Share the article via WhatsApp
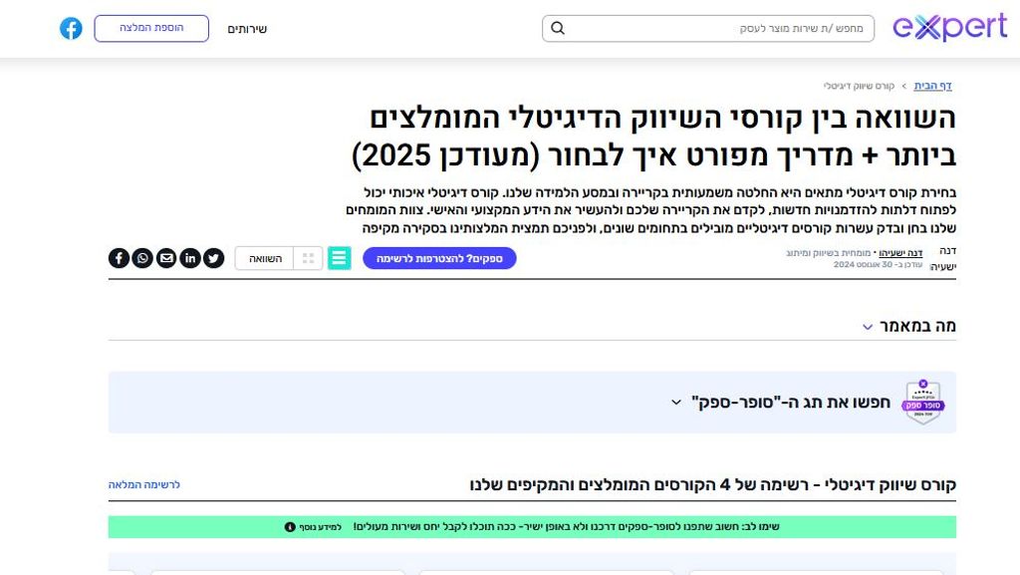 (x=142, y=258)
